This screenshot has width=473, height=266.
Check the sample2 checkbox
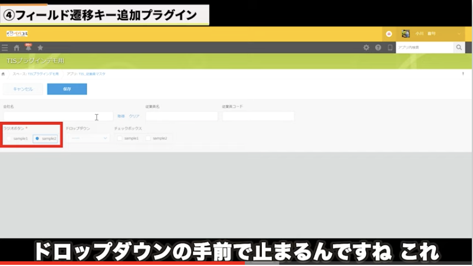(149, 138)
